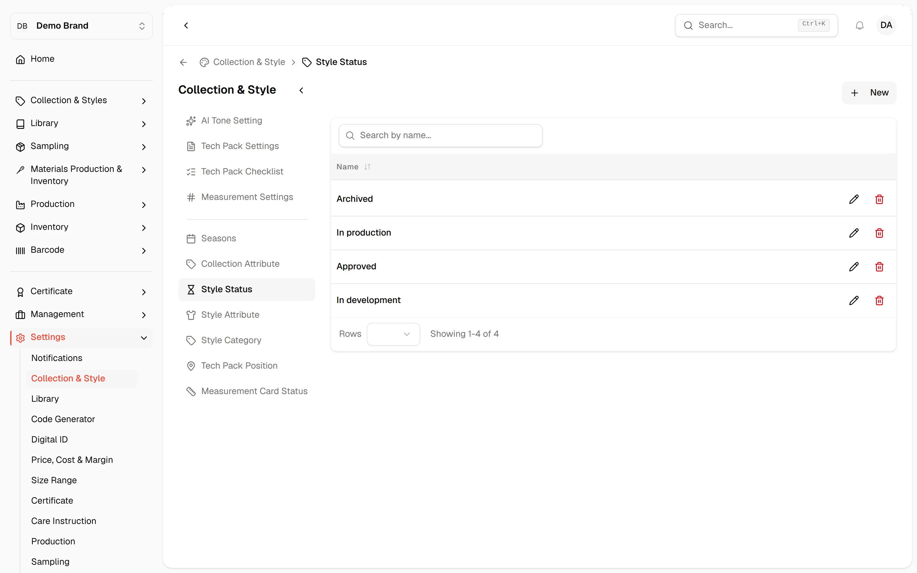
Task: Open Tech Pack Settings
Action: point(246,146)
